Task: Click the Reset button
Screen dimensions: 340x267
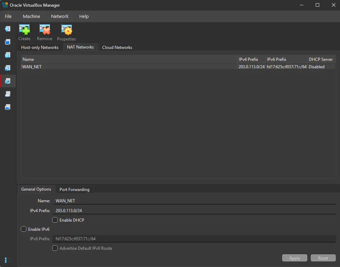Action: [x=323, y=258]
